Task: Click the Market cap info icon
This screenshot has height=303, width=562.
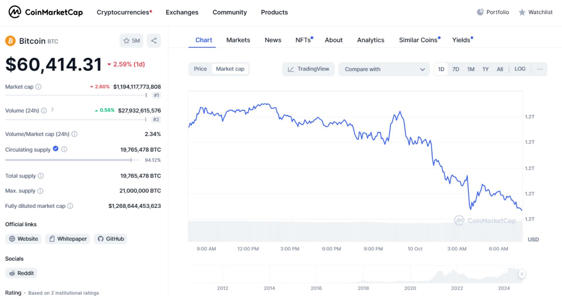Action: click(38, 87)
